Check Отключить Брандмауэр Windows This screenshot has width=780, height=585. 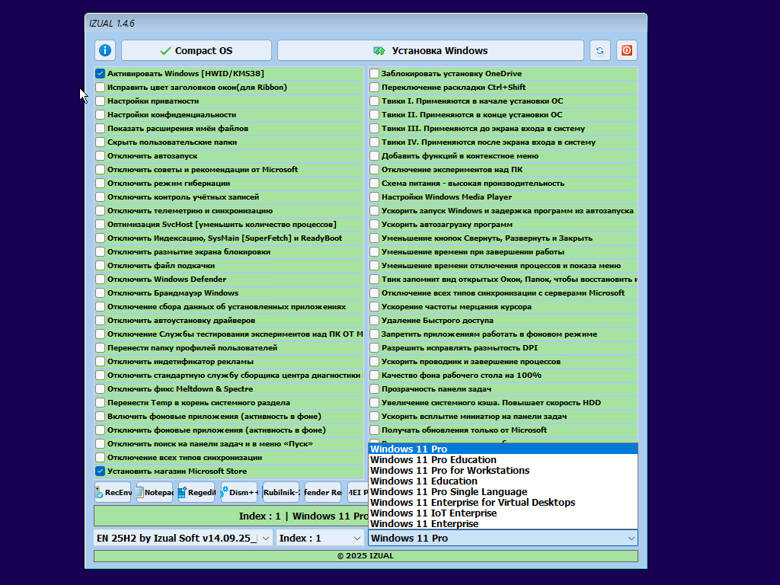[100, 293]
